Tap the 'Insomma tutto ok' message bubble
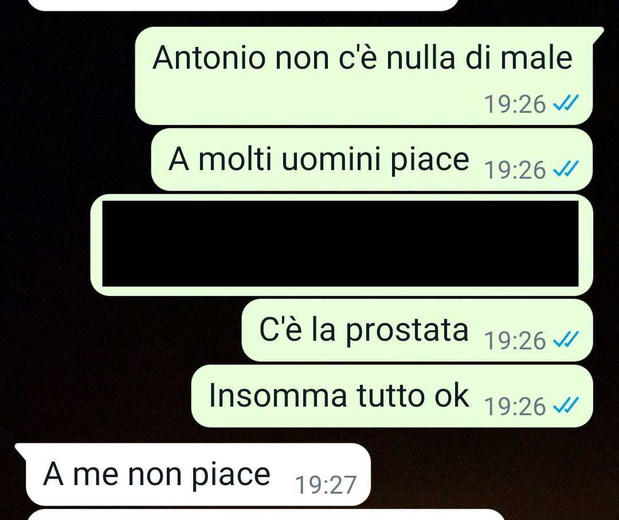Screen dimensions: 619x520 [x=392, y=396]
